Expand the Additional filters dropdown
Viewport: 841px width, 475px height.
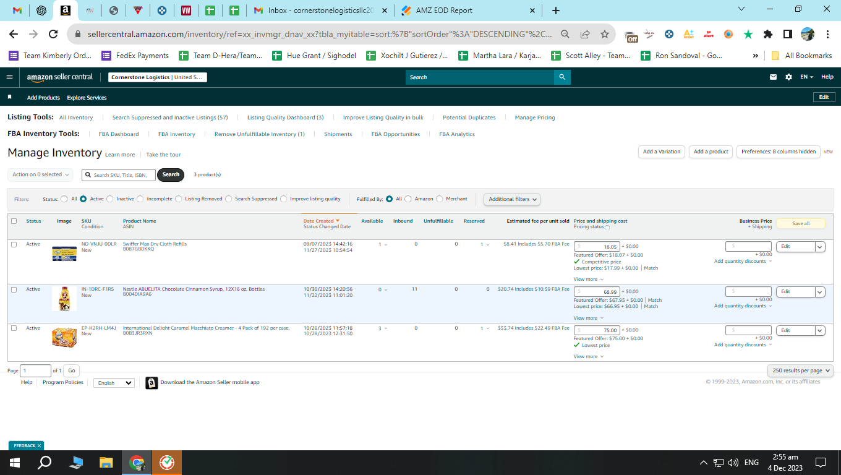512,199
